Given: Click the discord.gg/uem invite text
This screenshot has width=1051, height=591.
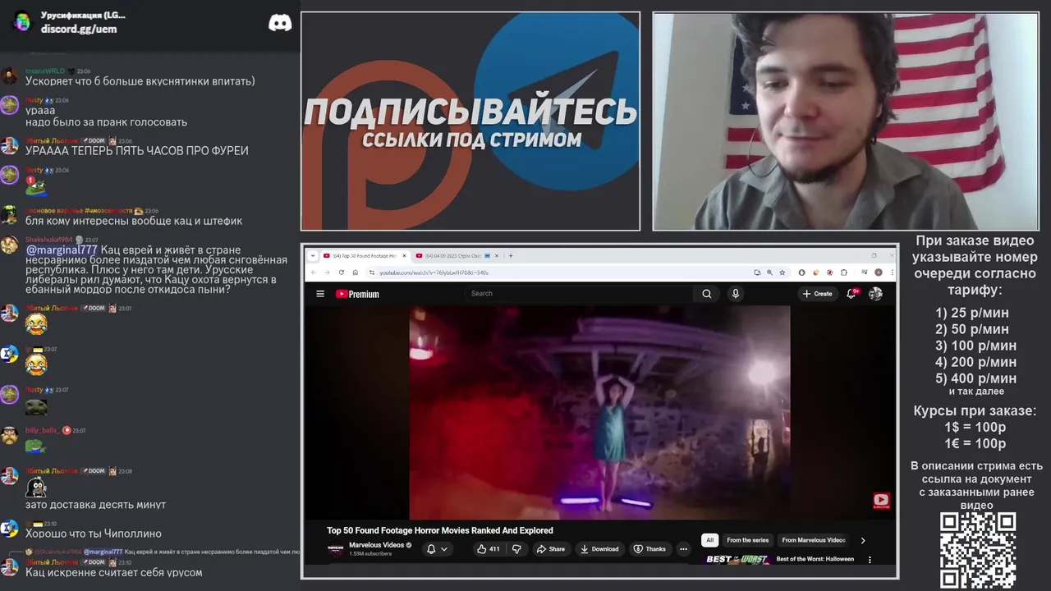Looking at the screenshot, I should [79, 29].
